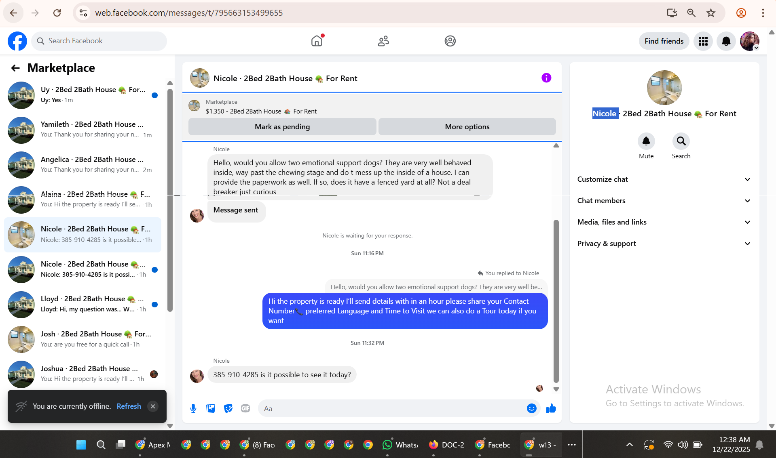The image size is (776, 458).
Task: Focus the Aa message input box
Action: click(x=393, y=408)
